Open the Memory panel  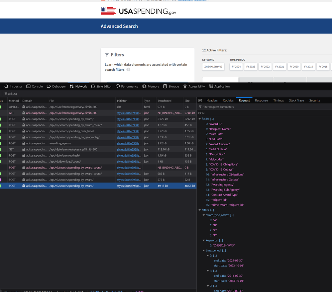(x=151, y=87)
